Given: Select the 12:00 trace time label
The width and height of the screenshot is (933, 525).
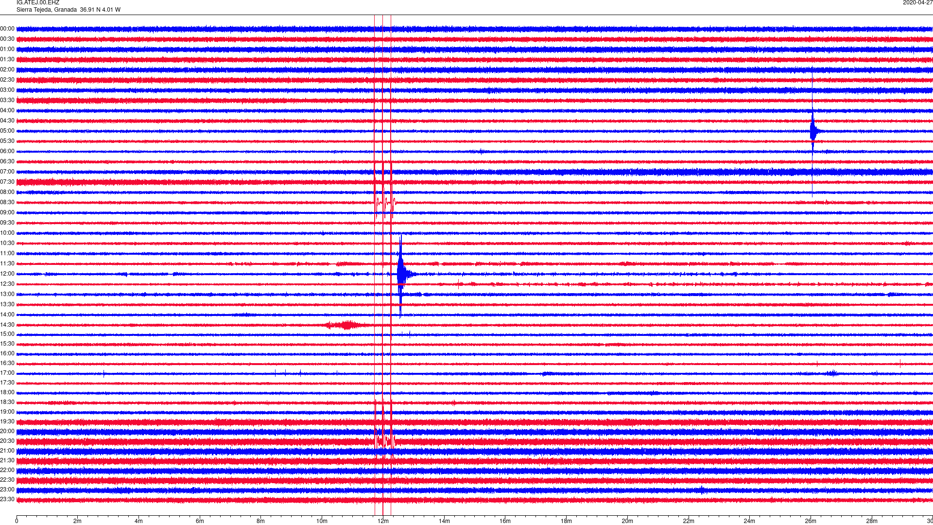Looking at the screenshot, I should (7, 274).
